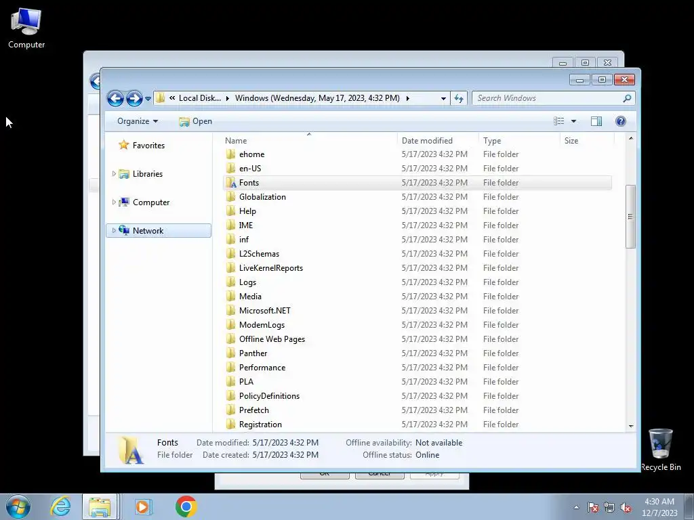Expand the Libraries tree node

[114, 174]
